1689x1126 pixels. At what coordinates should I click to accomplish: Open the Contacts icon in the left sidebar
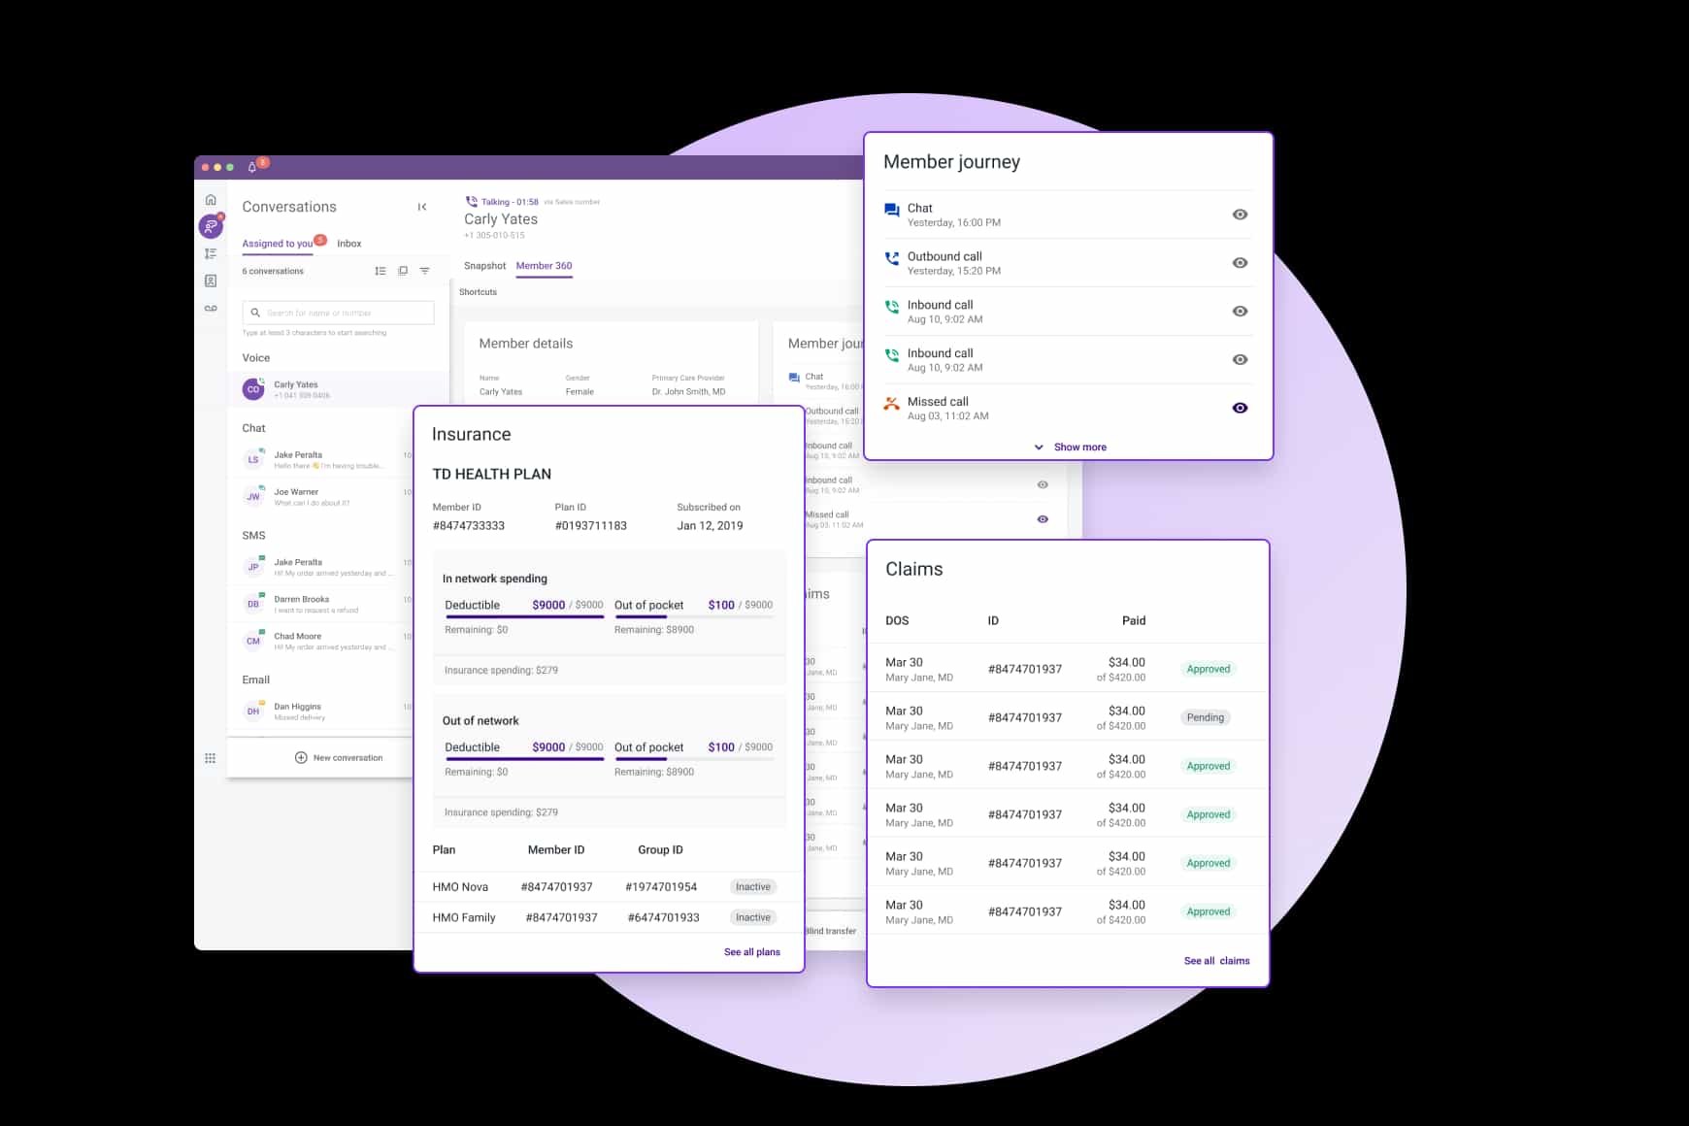(211, 281)
